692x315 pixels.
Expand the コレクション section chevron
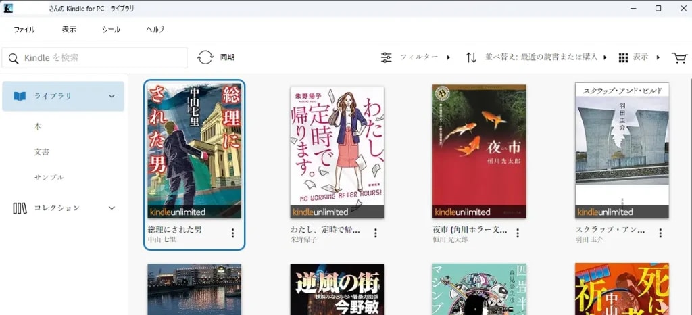click(112, 208)
